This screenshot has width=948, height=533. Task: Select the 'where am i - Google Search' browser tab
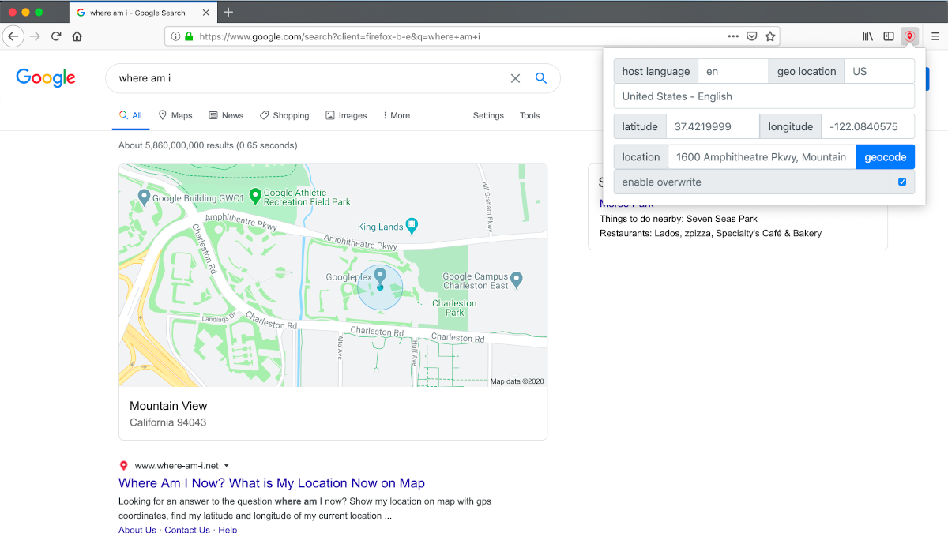(x=142, y=13)
